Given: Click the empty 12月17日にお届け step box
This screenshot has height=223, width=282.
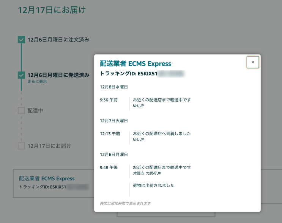Looking at the screenshot, I should coord(21,146).
